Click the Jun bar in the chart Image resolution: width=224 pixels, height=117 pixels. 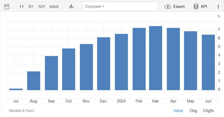pos(208,63)
